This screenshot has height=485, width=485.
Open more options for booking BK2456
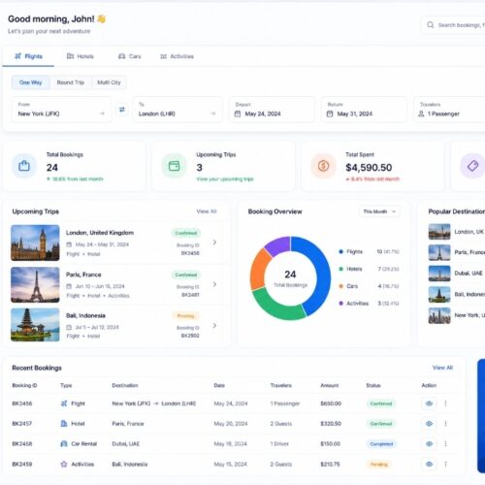point(445,404)
